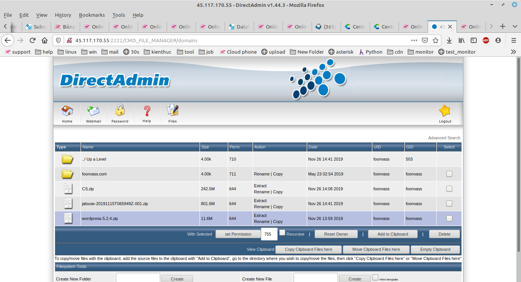Enable the Html template checkbox
The width and height of the screenshot is (521, 282).
[375, 277]
